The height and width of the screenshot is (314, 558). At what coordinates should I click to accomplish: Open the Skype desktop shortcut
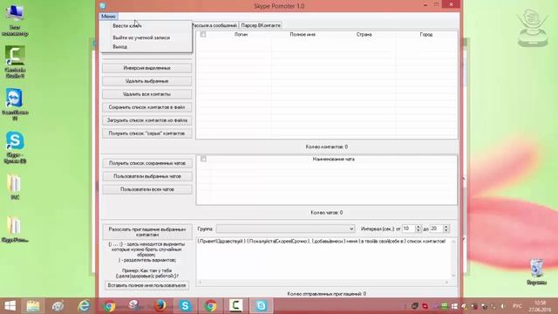pos(15,147)
